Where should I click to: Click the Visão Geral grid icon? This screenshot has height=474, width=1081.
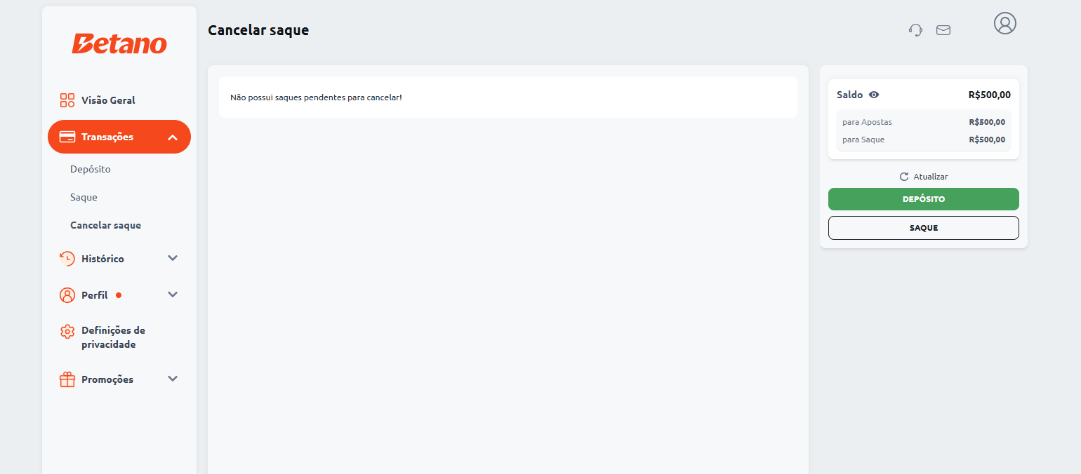click(x=67, y=100)
